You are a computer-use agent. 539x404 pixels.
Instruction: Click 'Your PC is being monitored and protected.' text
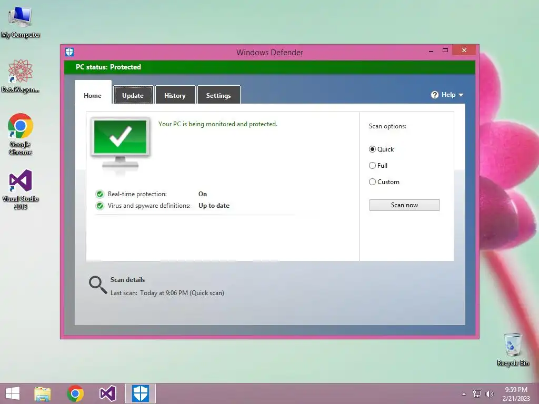tap(217, 124)
